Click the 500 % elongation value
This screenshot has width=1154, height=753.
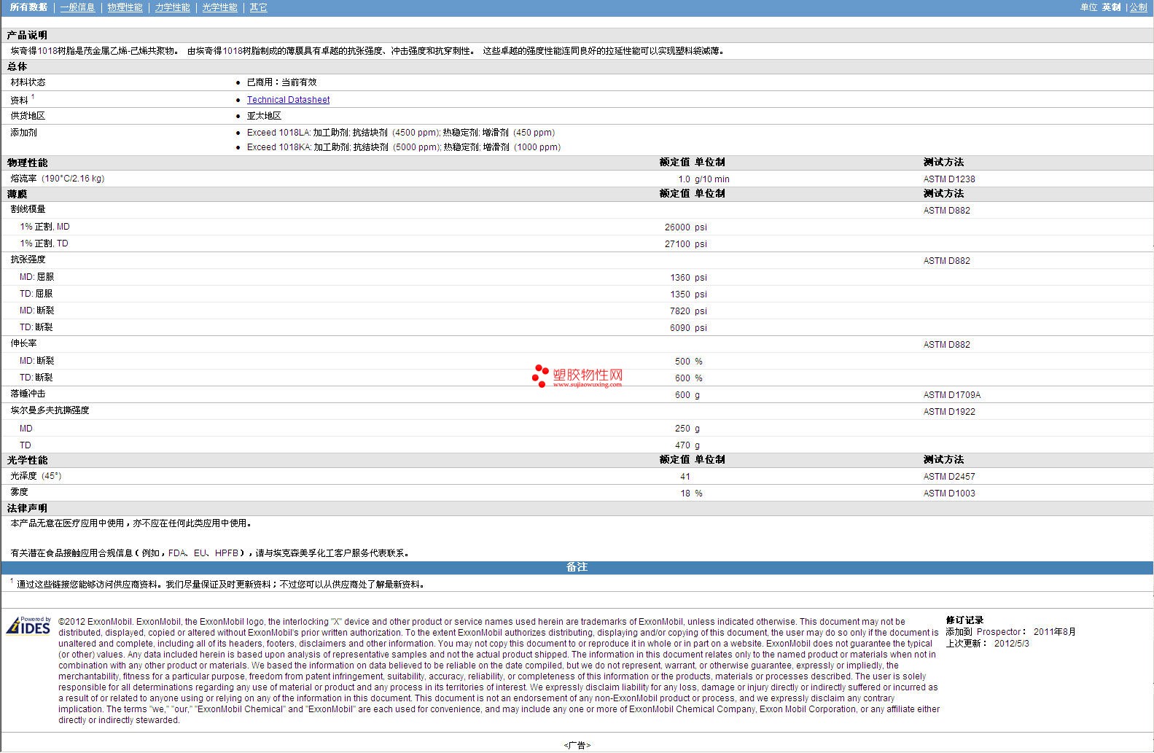[x=688, y=362]
